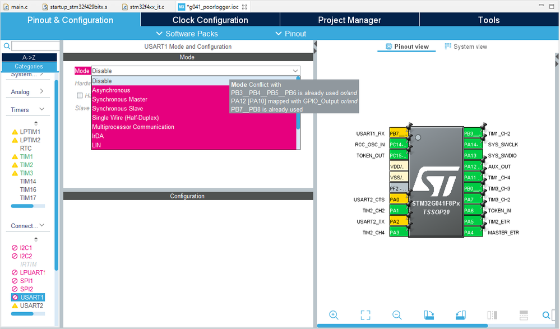Close the g041_poorlogger.ioc tab
Image resolution: width=560 pixels, height=329 pixels.
coord(244,7)
